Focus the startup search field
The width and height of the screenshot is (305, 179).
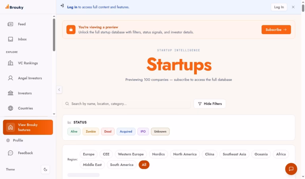[x=127, y=104]
